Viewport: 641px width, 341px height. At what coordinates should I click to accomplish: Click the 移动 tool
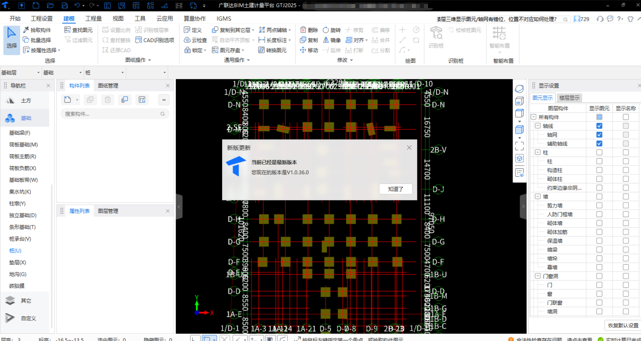click(309, 50)
